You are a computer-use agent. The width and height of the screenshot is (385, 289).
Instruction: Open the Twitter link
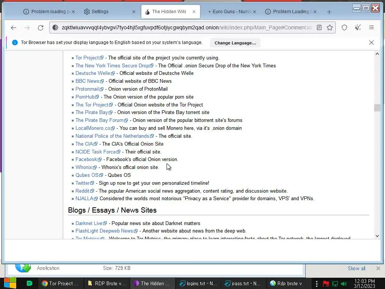point(85,183)
